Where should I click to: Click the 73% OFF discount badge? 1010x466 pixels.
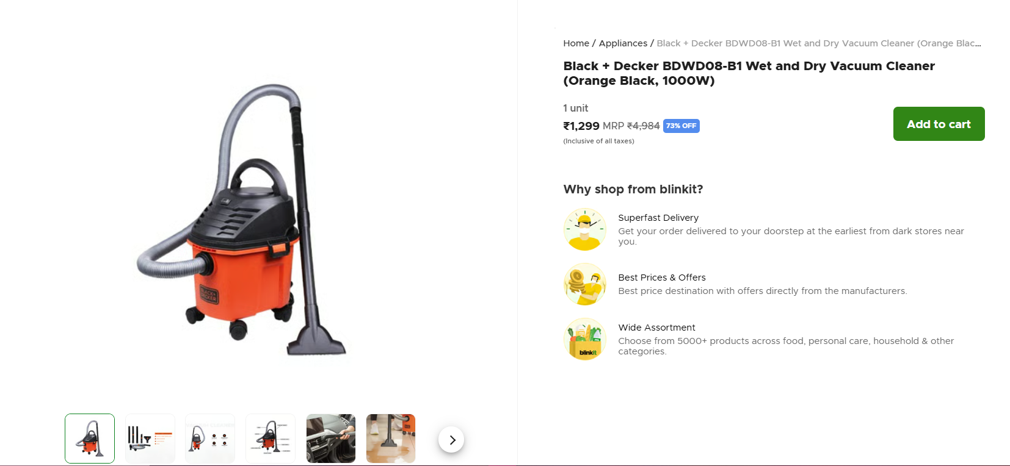coord(681,126)
